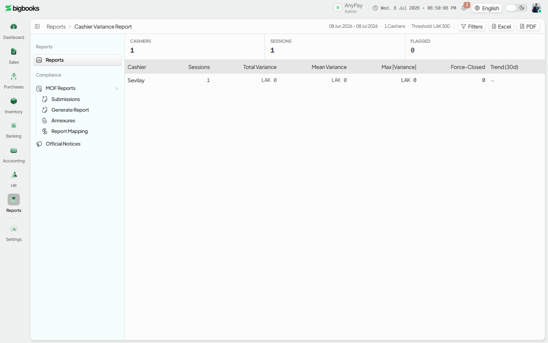Sort by the Cashier column header
The image size is (548, 343).
pos(137,67)
